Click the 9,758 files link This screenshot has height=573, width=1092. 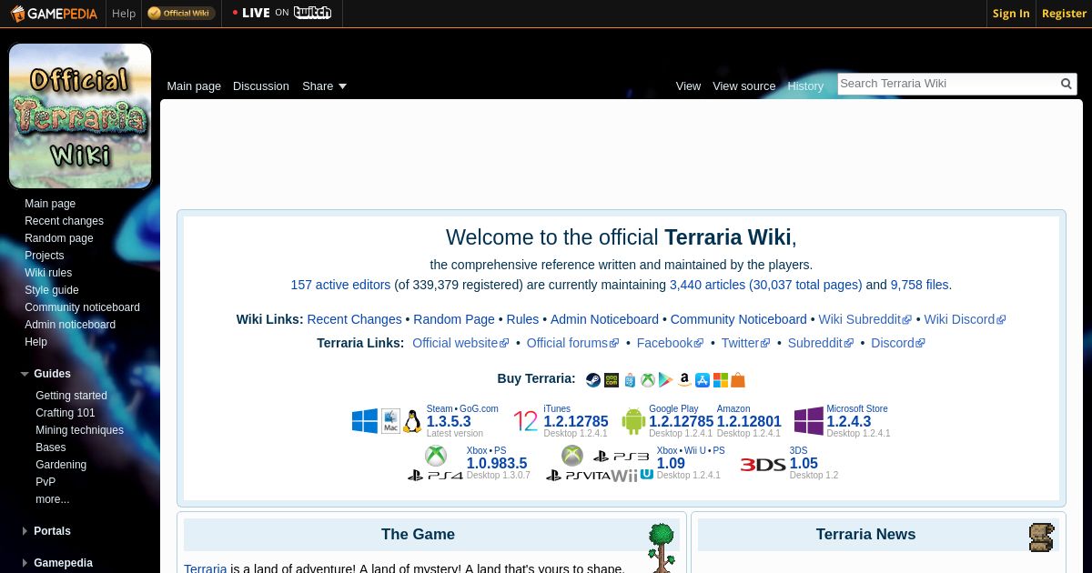click(x=919, y=285)
